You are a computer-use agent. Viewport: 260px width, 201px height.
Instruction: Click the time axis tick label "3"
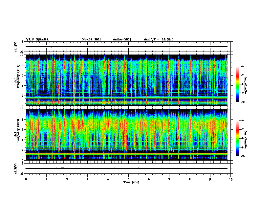(x=87, y=179)
